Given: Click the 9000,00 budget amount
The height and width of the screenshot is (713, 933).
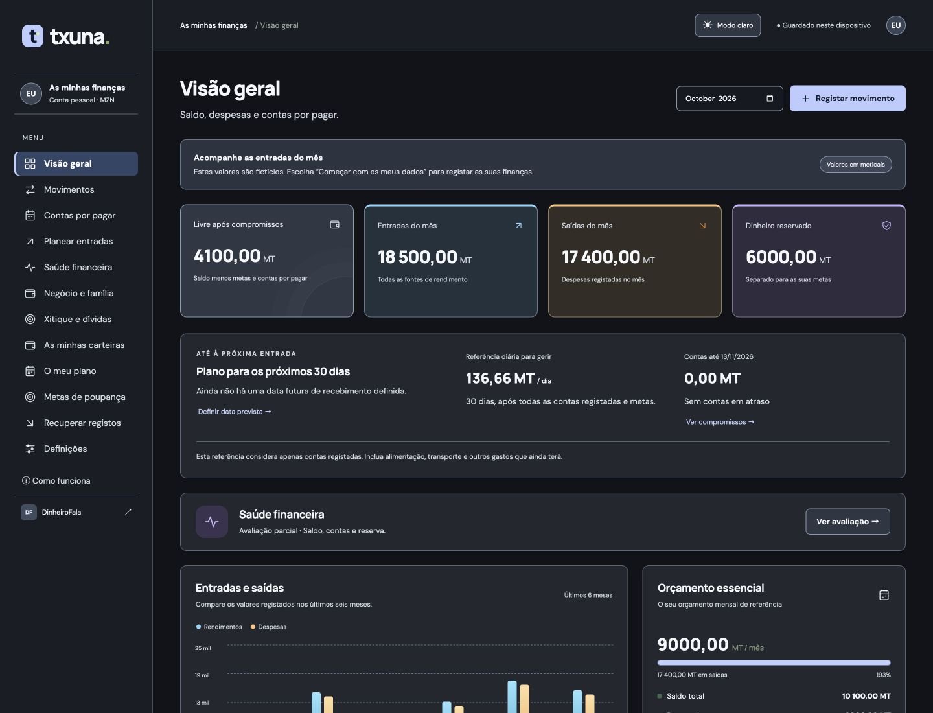Looking at the screenshot, I should click(693, 644).
